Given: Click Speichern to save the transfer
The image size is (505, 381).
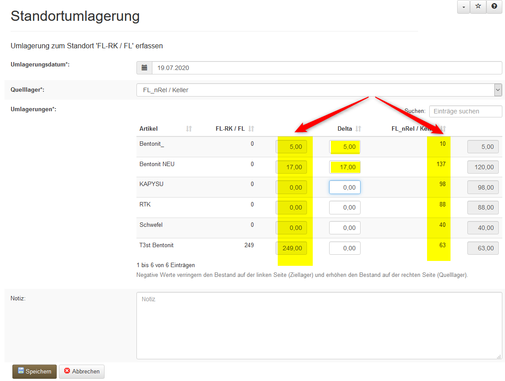Looking at the screenshot, I should 35,371.
